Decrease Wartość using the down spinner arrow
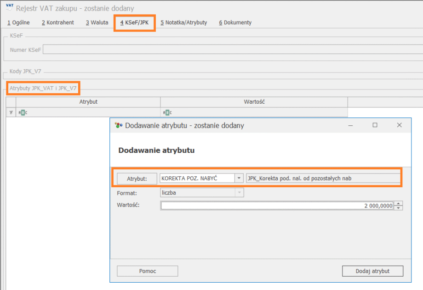This screenshot has width=423, height=290. click(399, 208)
